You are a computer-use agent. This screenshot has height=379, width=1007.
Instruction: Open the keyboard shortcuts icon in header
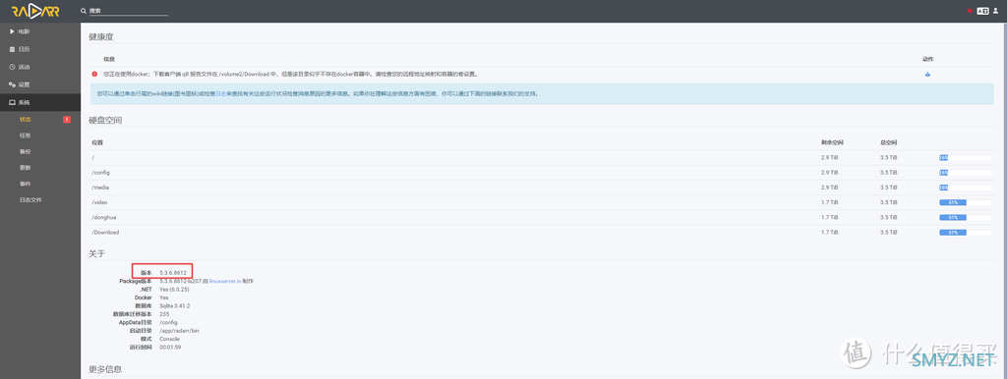982,11
